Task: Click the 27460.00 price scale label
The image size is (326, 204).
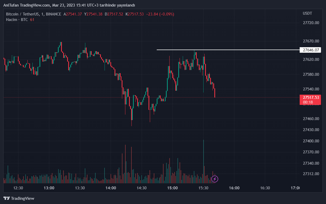Action: click(311, 119)
